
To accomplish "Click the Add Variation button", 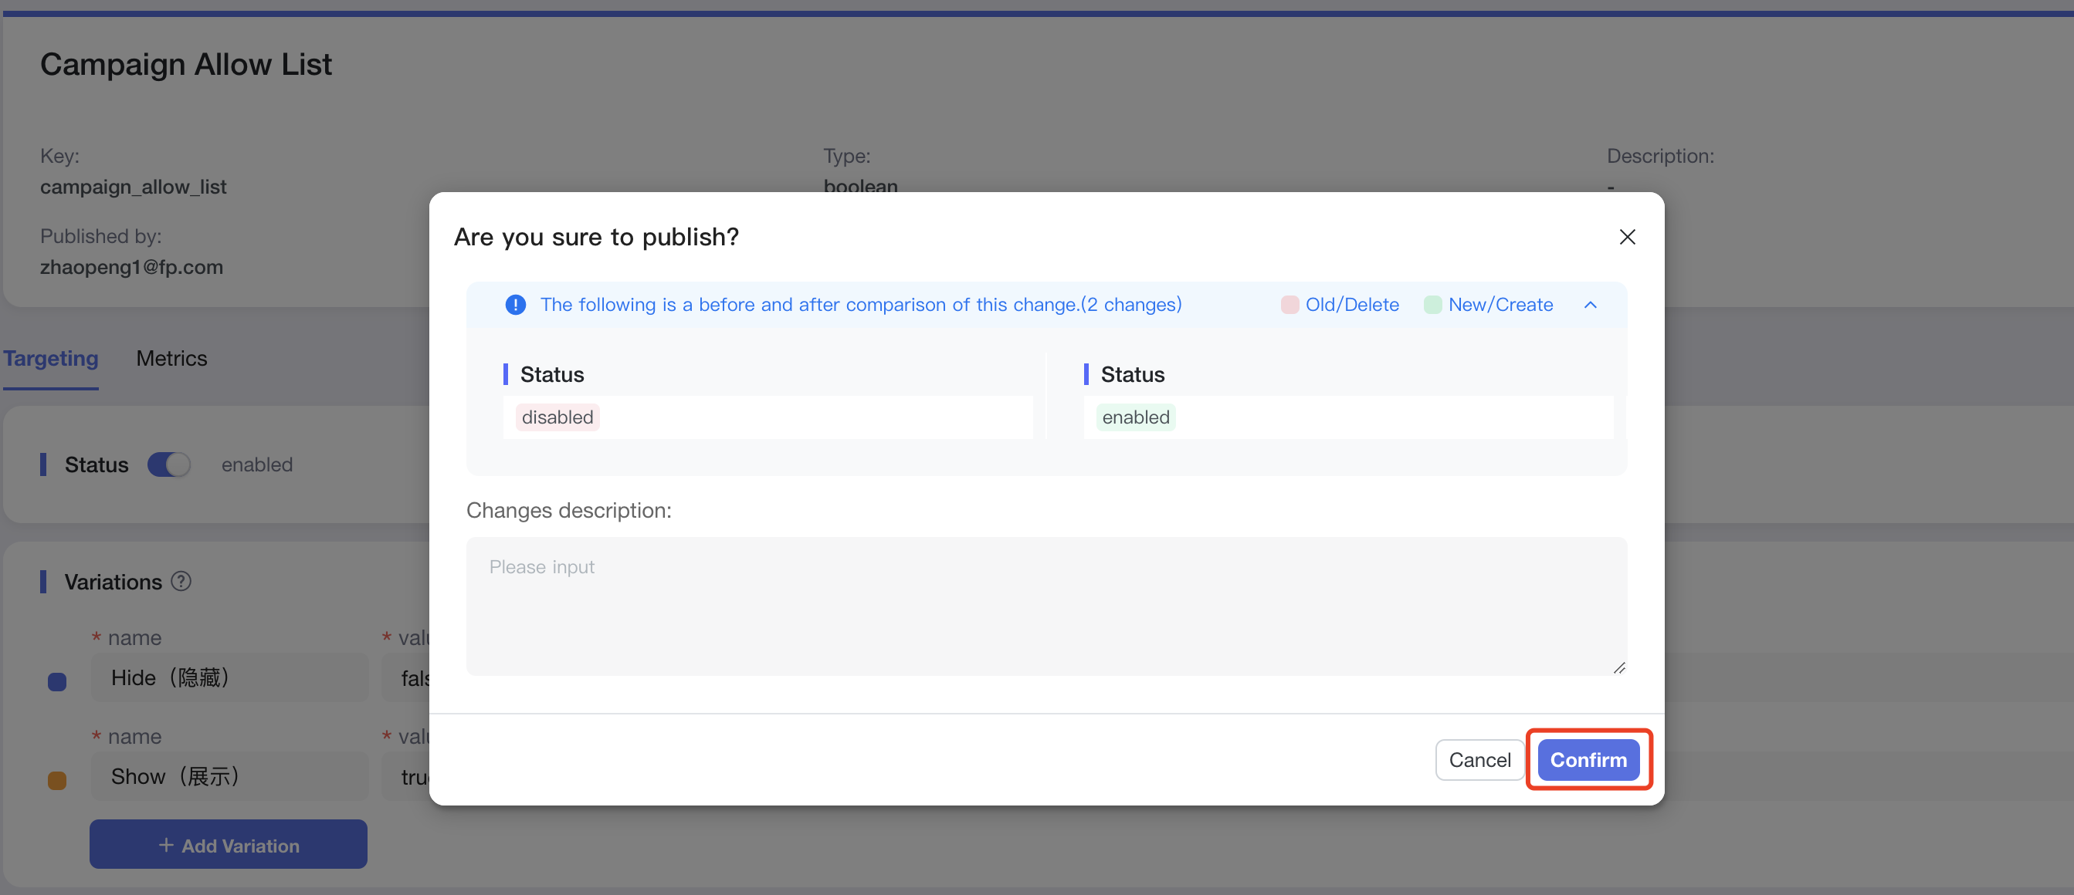I will coord(228,844).
